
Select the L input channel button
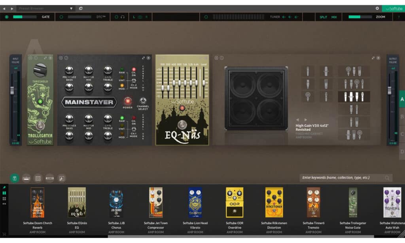[x=134, y=17]
